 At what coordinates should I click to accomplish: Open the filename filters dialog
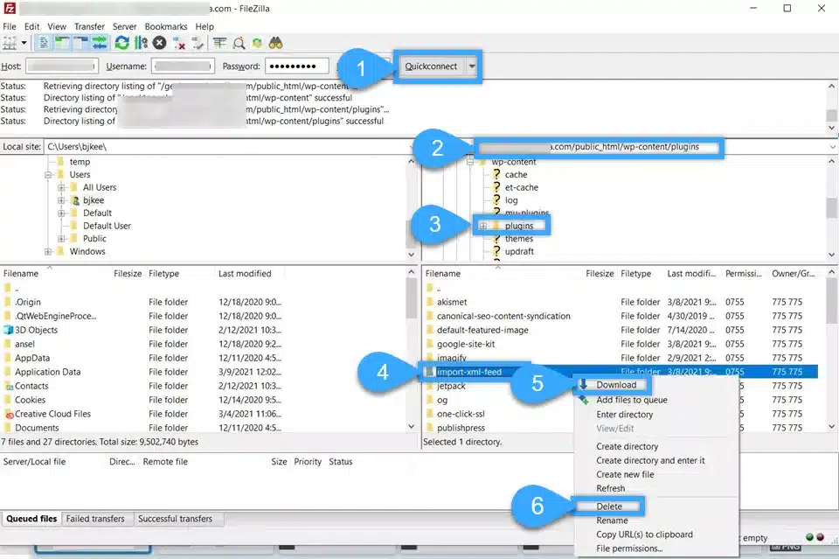(219, 43)
